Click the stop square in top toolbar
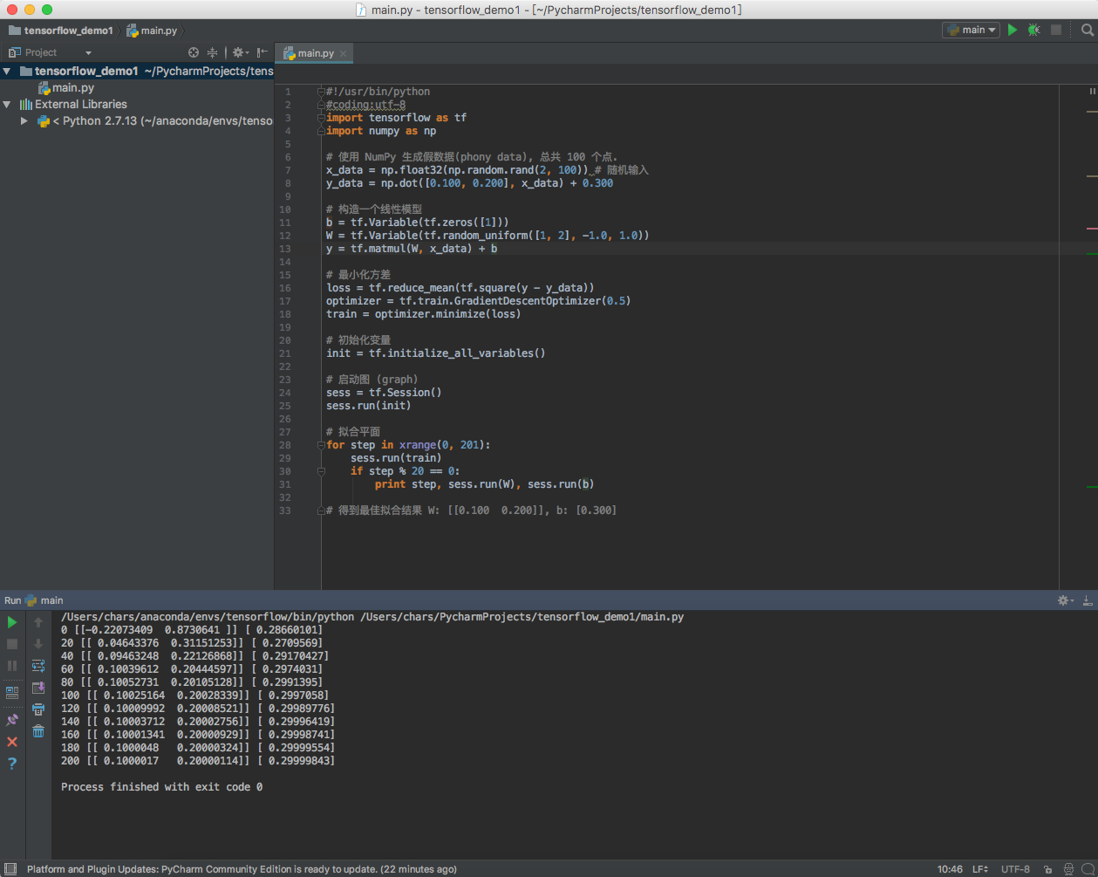 pyautogui.click(x=1056, y=30)
